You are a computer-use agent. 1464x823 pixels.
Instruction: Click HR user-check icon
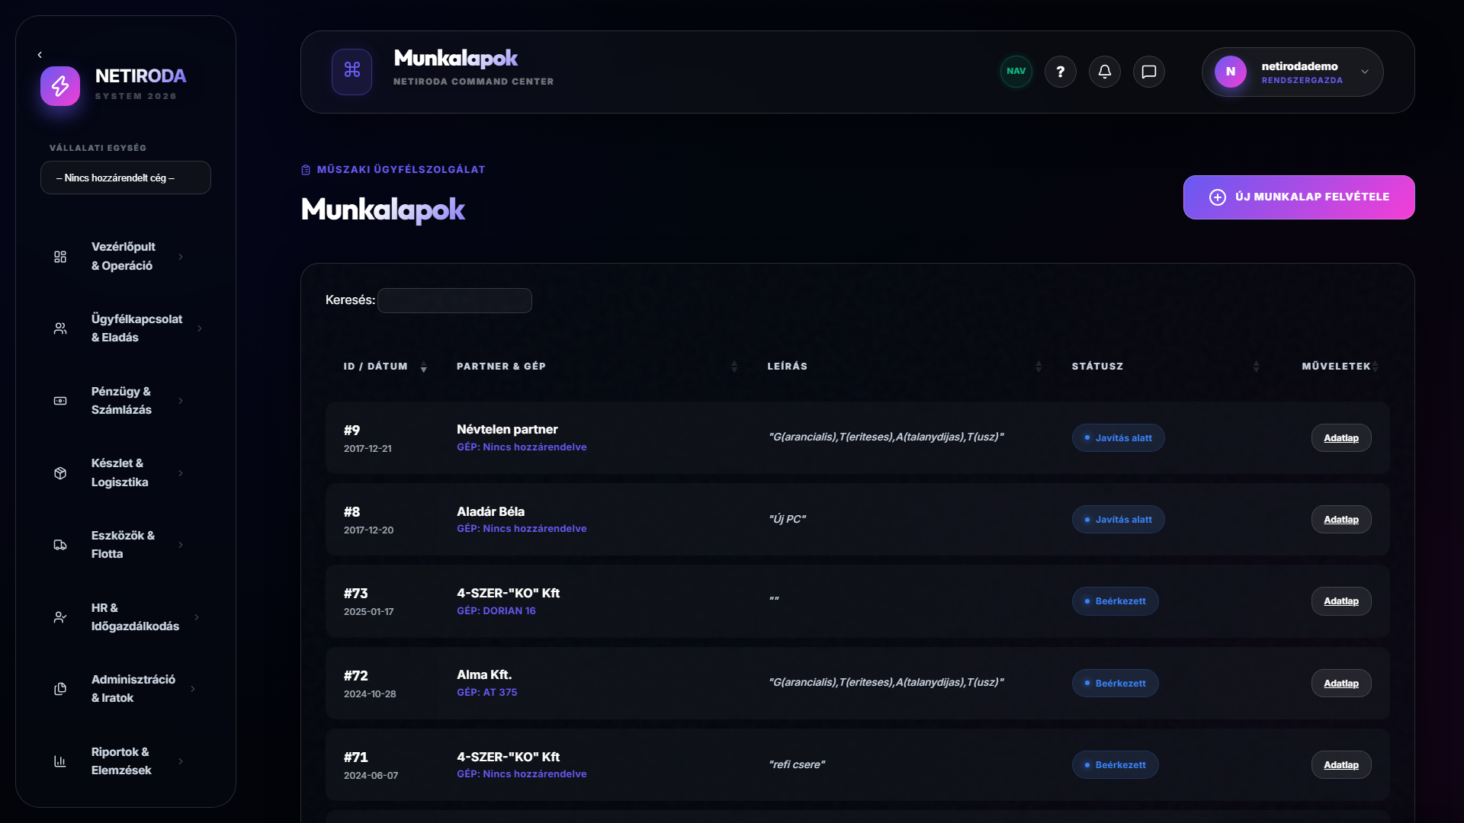click(x=60, y=617)
